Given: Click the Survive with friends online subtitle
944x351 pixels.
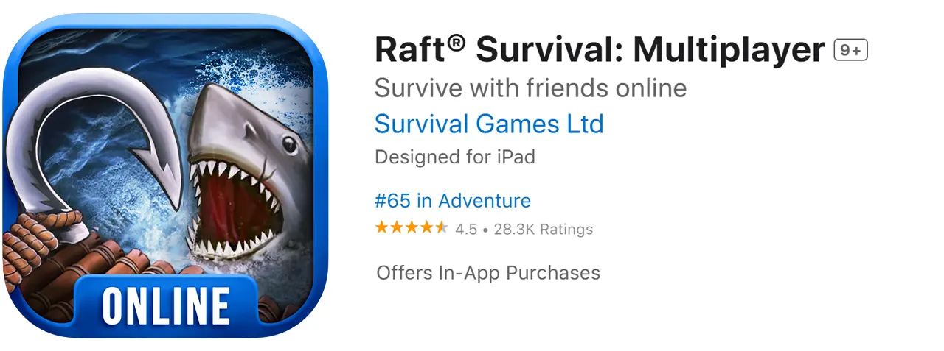Looking at the screenshot, I should (531, 88).
